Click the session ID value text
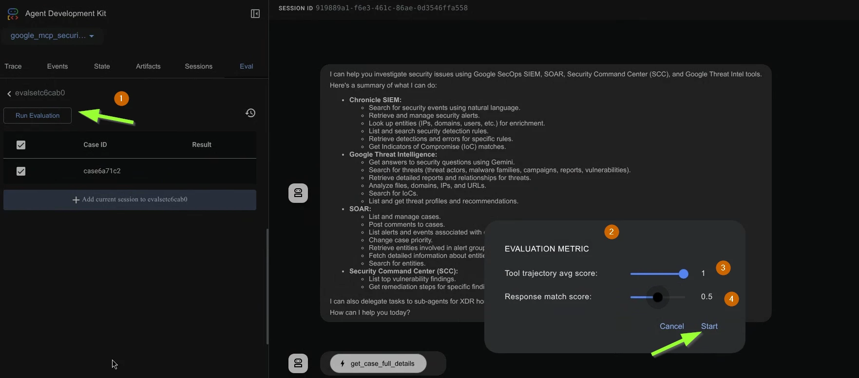The height and width of the screenshot is (378, 859). [x=391, y=8]
